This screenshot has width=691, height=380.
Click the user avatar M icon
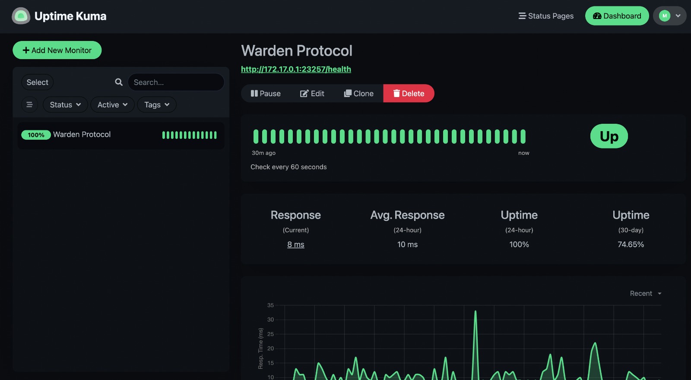[x=665, y=16]
